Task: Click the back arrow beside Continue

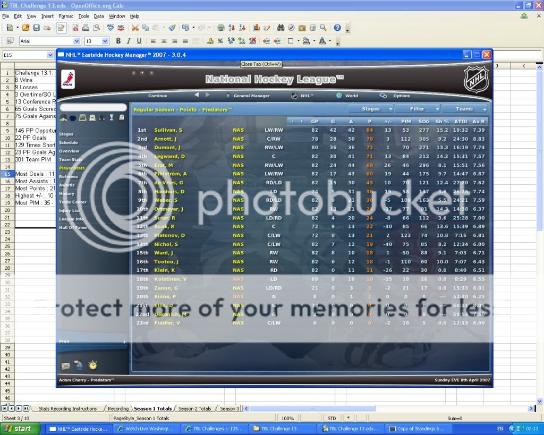Action: (197, 95)
